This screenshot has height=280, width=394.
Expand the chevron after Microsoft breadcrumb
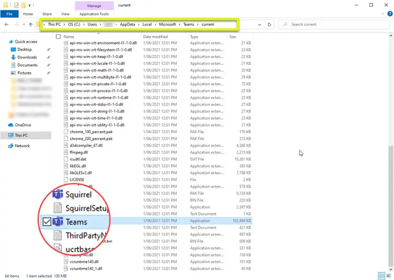coord(179,25)
